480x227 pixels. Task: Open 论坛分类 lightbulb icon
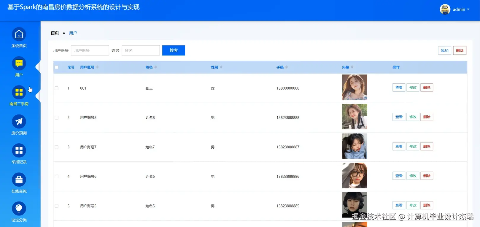(19, 209)
